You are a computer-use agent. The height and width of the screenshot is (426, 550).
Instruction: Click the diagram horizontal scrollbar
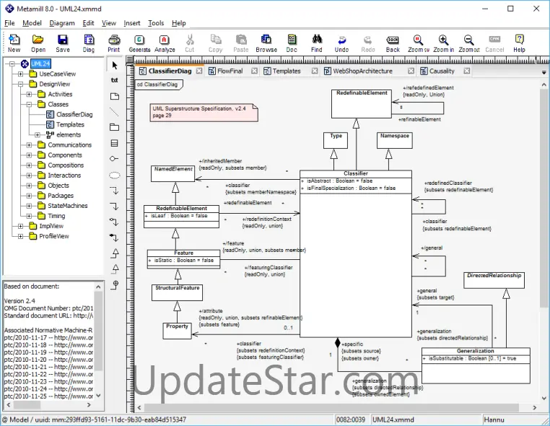pos(331,407)
